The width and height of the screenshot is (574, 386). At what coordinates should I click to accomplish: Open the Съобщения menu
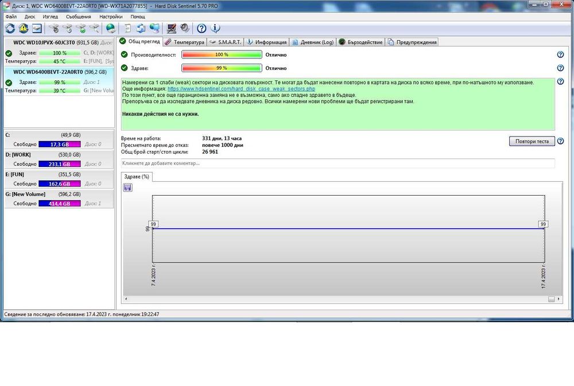click(78, 17)
